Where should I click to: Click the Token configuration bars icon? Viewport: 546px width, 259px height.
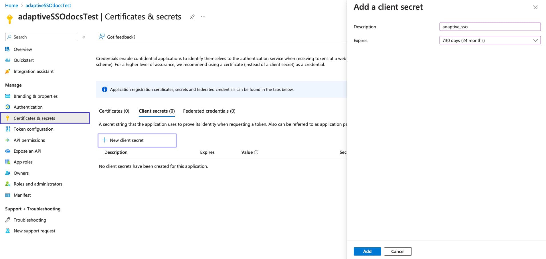pyautogui.click(x=8, y=129)
